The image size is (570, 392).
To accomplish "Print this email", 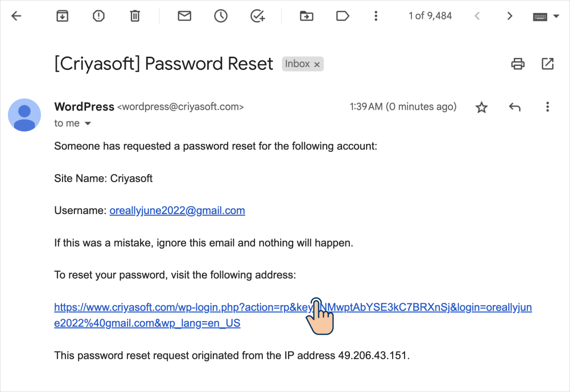I will pyautogui.click(x=518, y=64).
